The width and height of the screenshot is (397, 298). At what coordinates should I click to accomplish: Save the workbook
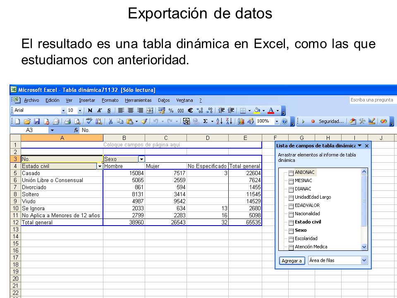(x=37, y=121)
